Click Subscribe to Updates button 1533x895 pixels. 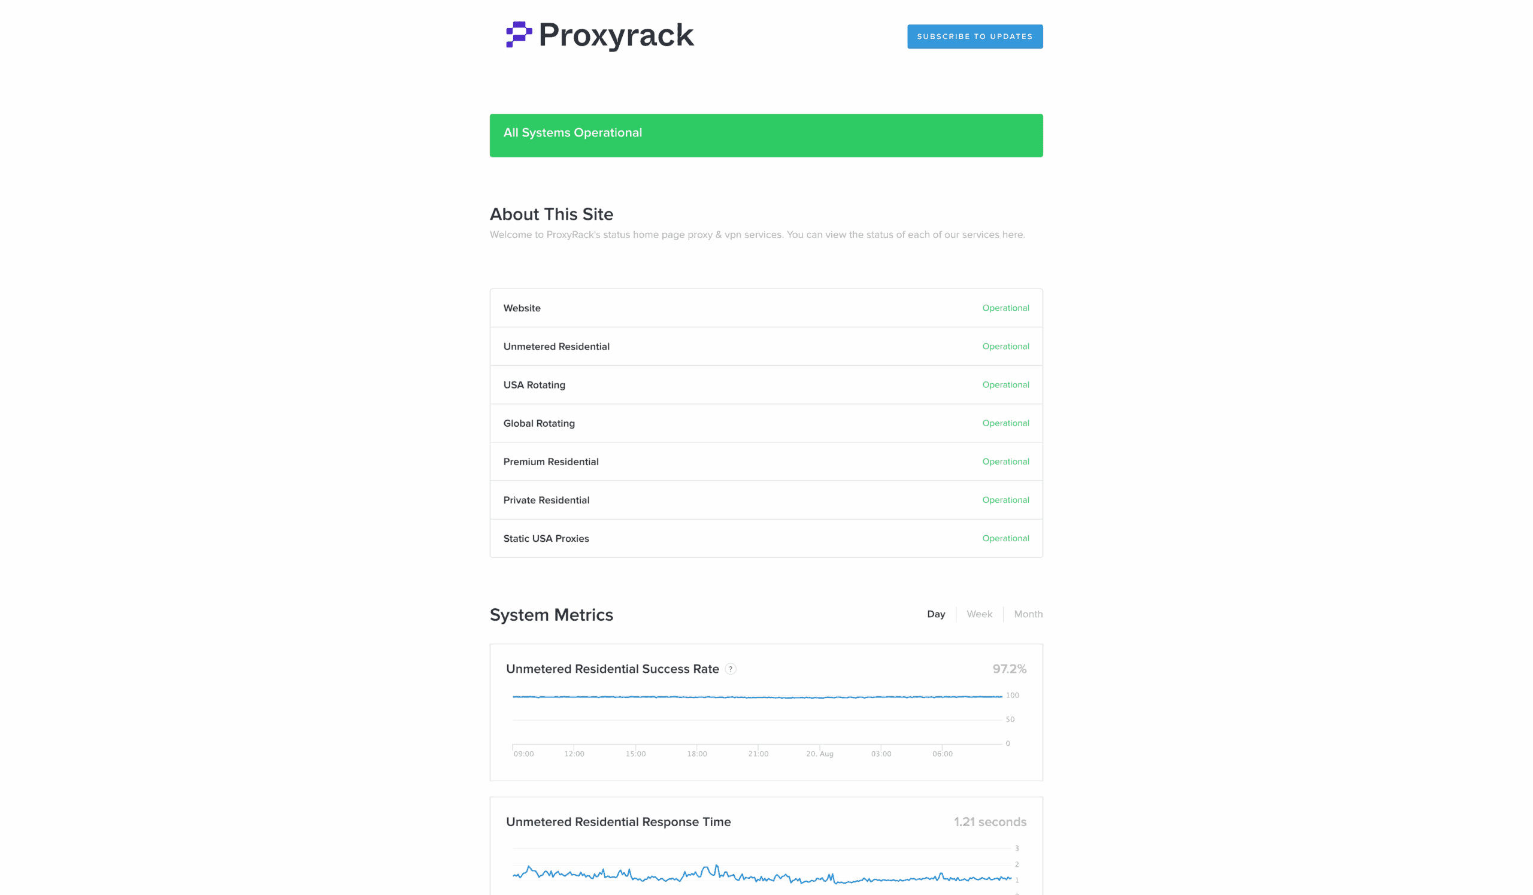pos(974,37)
